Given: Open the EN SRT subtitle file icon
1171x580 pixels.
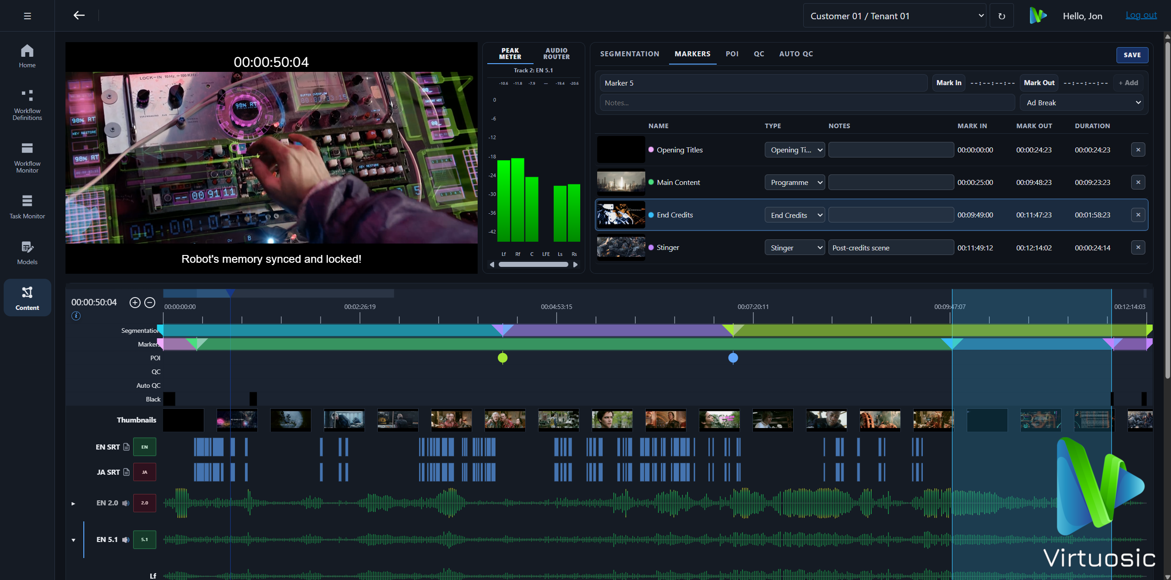Looking at the screenshot, I should (x=126, y=447).
